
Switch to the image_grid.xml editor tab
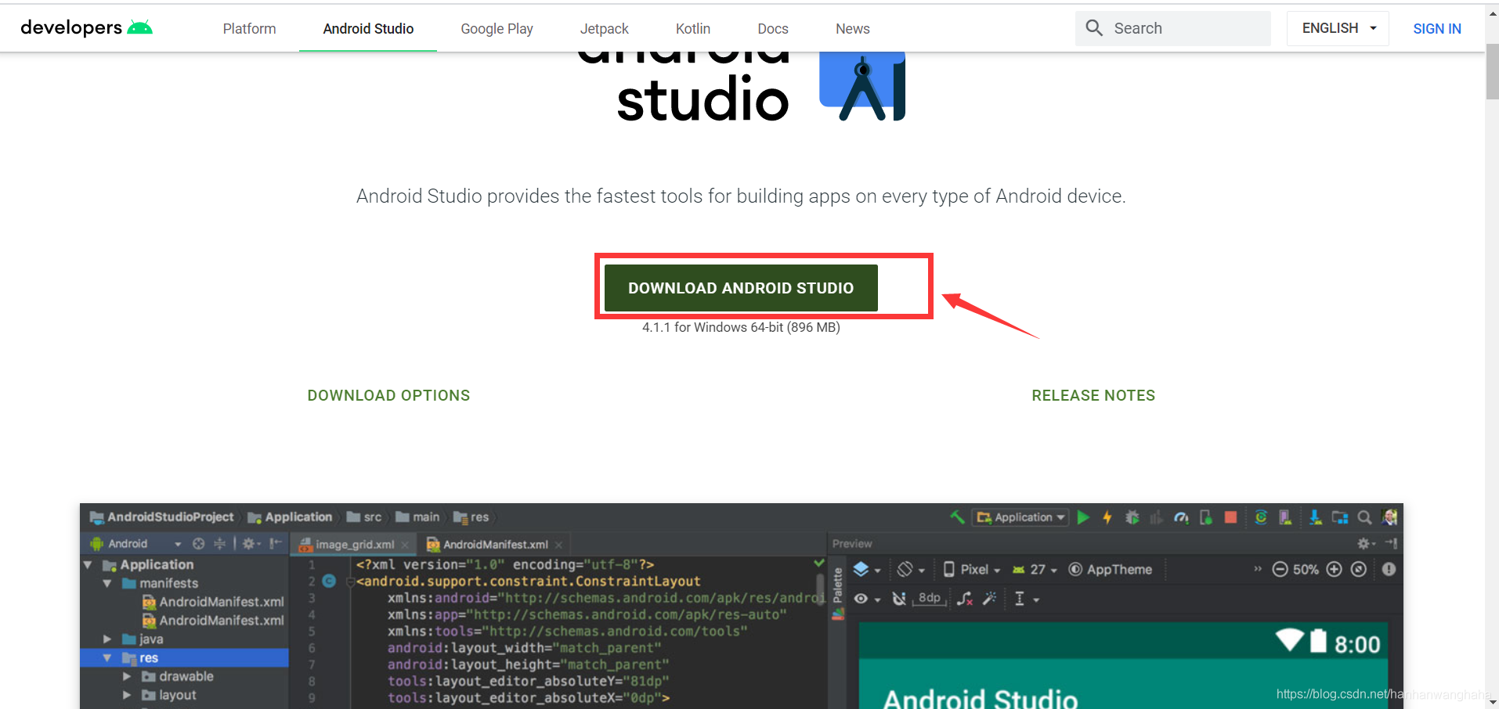coord(353,545)
